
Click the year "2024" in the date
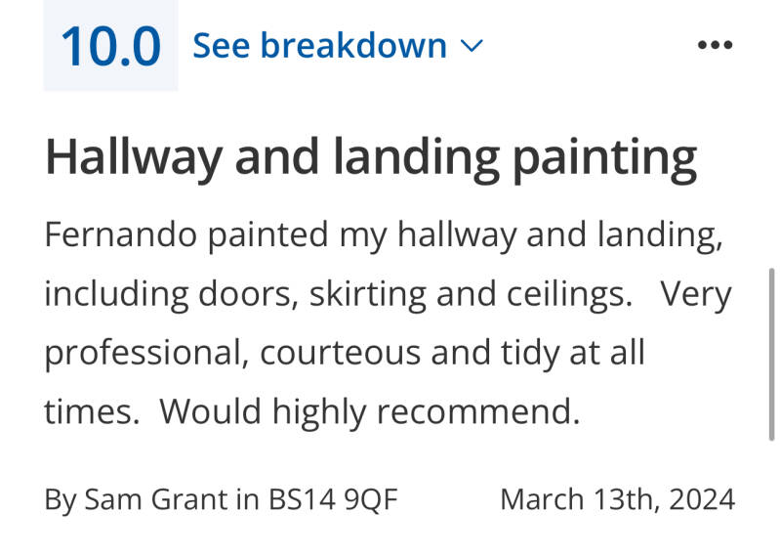pyautogui.click(x=701, y=499)
